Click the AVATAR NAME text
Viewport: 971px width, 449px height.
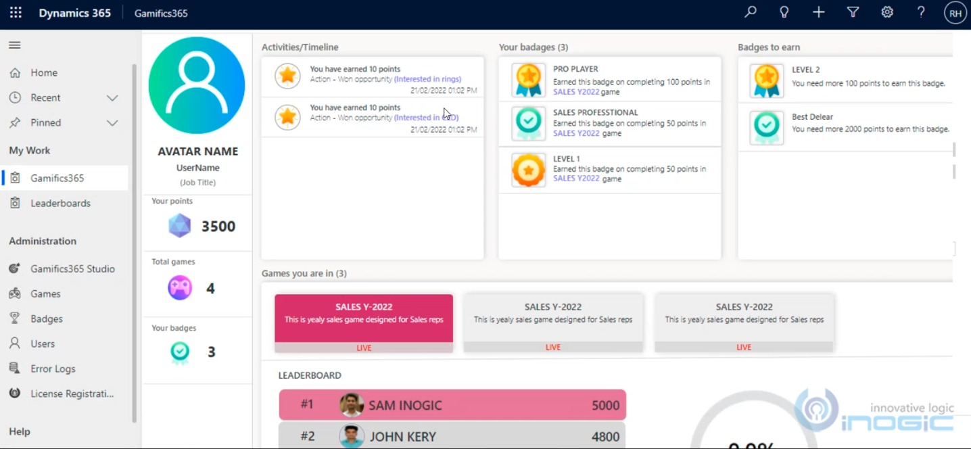(198, 151)
